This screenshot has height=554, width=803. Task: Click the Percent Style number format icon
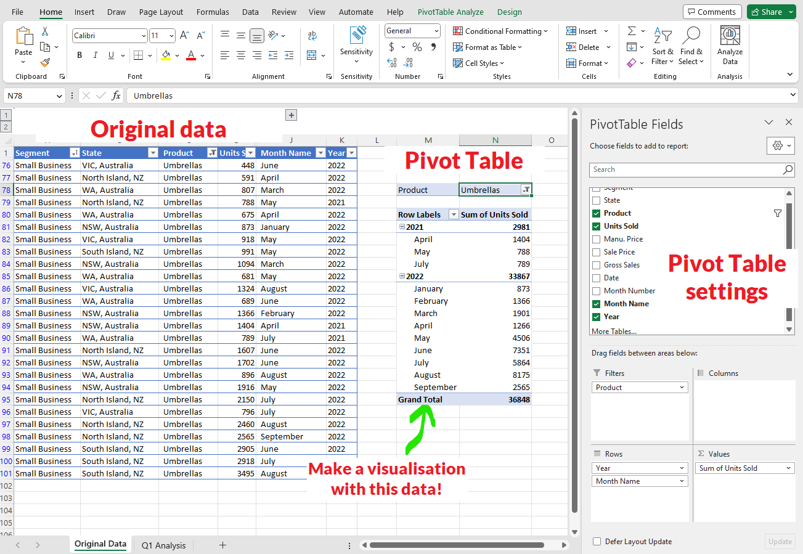pyautogui.click(x=417, y=47)
